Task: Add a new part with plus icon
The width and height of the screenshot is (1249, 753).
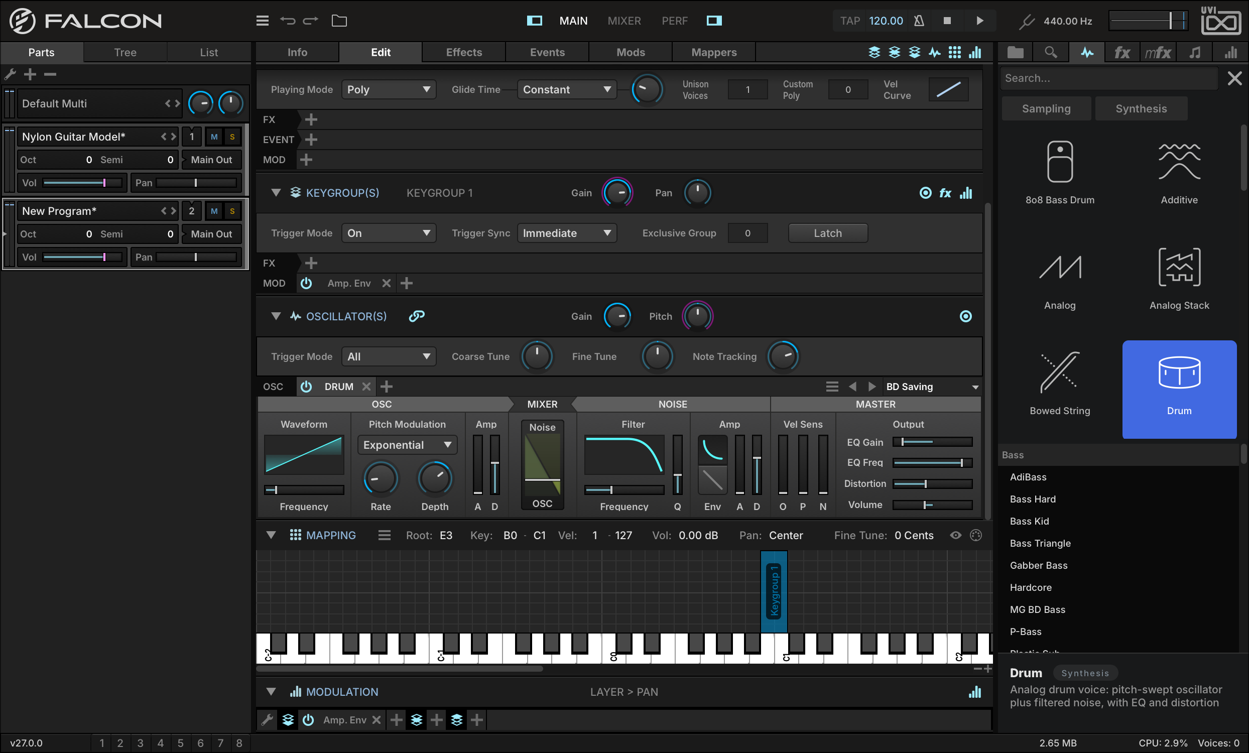Action: [30, 74]
